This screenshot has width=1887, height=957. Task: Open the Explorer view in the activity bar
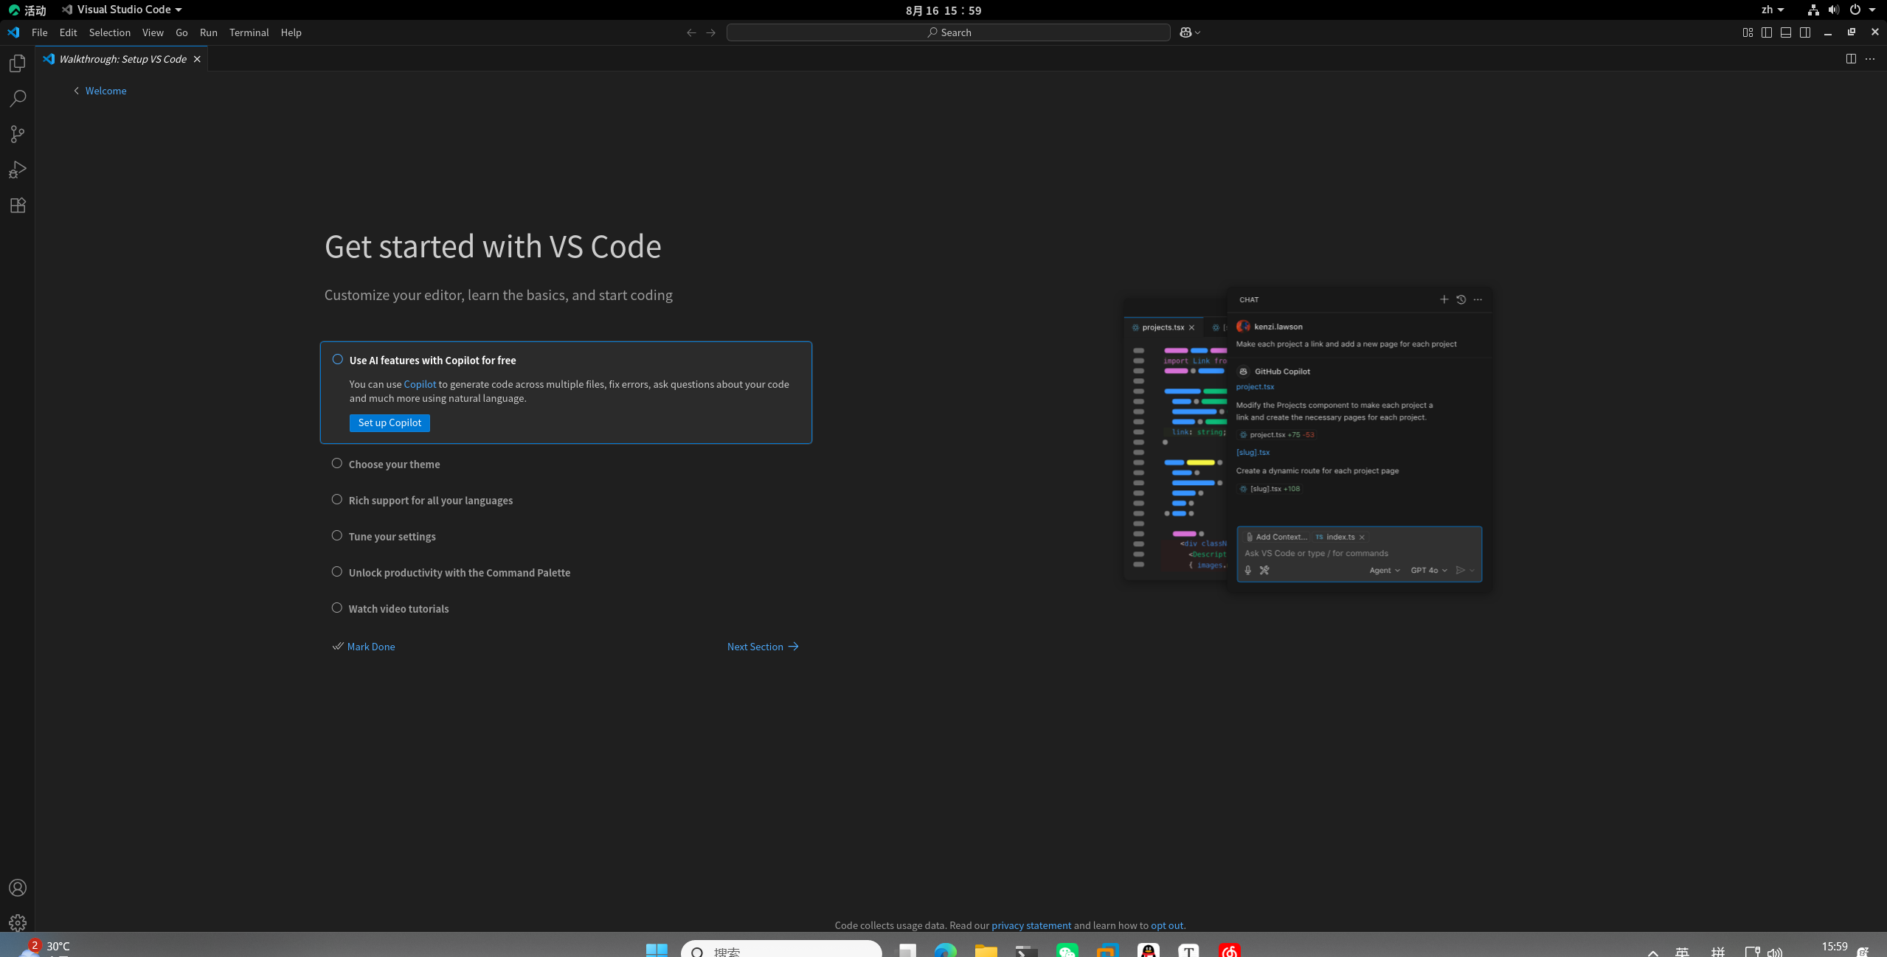(x=17, y=63)
